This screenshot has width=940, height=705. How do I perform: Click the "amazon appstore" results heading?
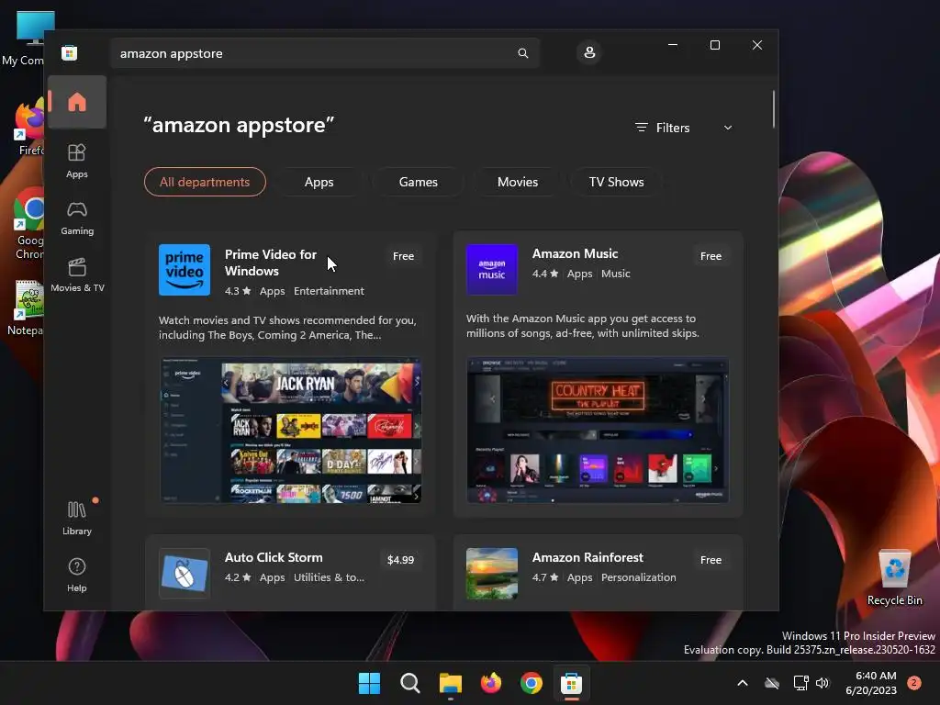click(x=239, y=125)
